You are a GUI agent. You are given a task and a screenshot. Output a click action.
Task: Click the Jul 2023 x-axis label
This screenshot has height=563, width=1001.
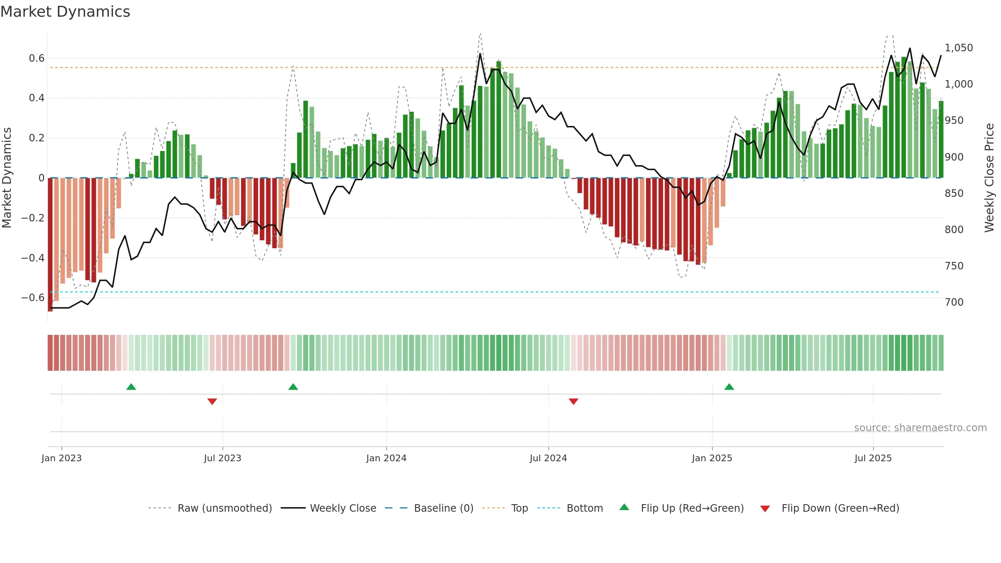[x=223, y=458]
